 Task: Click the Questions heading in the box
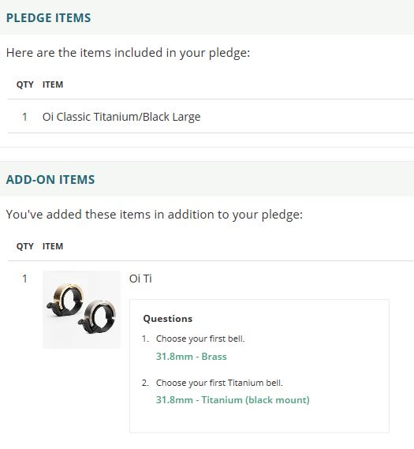[x=168, y=319]
